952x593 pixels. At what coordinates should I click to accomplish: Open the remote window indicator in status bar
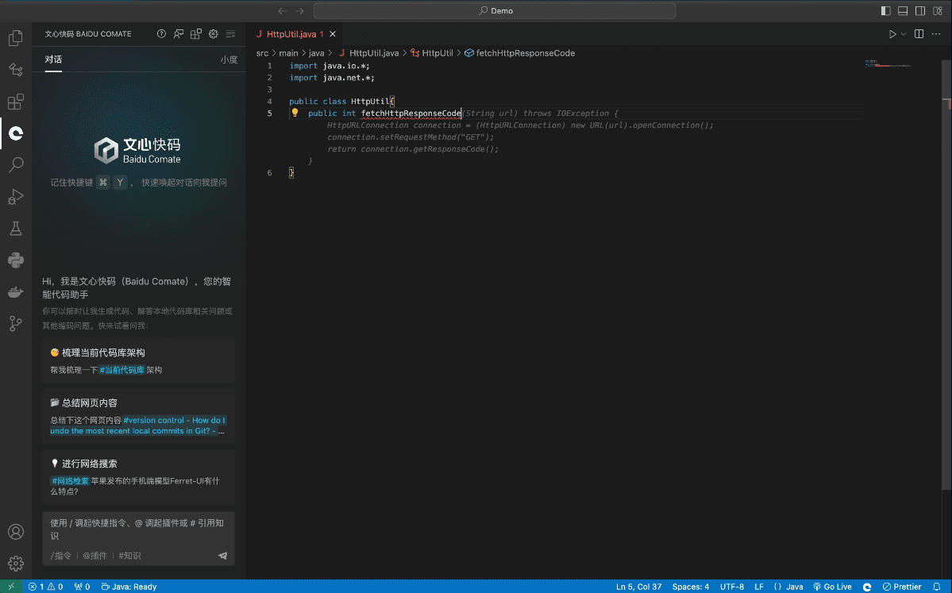(11, 587)
